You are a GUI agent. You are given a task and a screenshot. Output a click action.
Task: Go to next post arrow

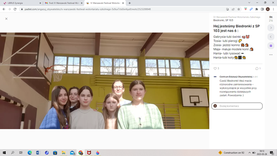pyautogui.click(x=271, y=28)
